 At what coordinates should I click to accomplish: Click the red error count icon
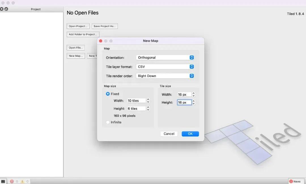pos(12,181)
